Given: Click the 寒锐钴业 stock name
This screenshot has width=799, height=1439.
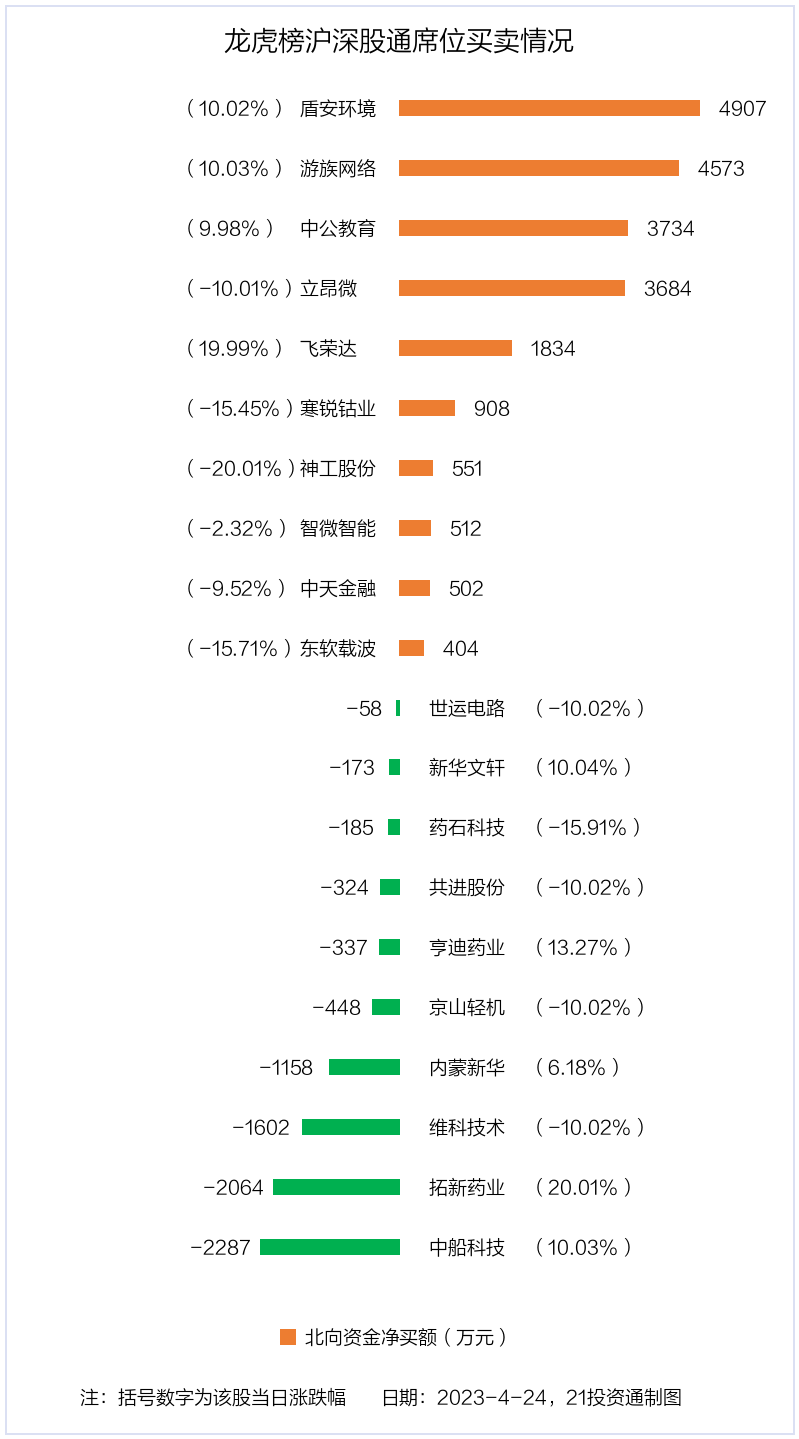Looking at the screenshot, I should pos(338,408).
